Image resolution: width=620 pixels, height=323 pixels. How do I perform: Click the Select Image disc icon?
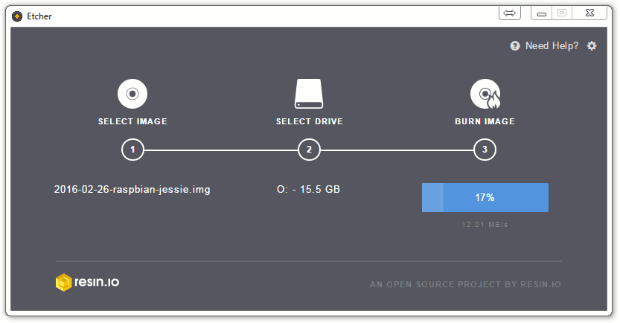(132, 94)
